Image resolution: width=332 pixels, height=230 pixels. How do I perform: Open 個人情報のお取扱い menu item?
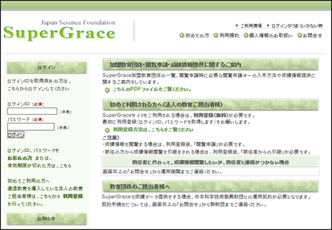click(271, 35)
